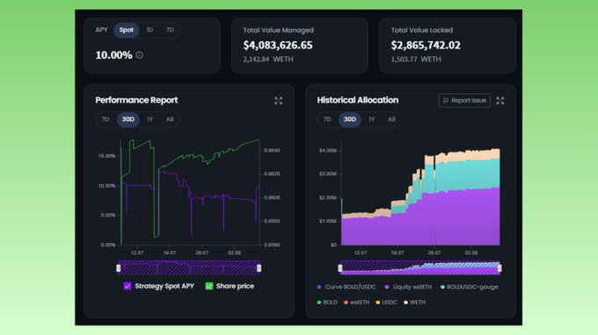Click the APY info icon next to 10.00%
This screenshot has width=598, height=335.
point(140,55)
